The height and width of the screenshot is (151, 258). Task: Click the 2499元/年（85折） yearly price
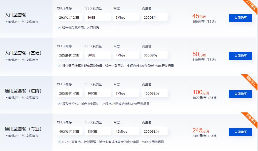coord(205,136)
